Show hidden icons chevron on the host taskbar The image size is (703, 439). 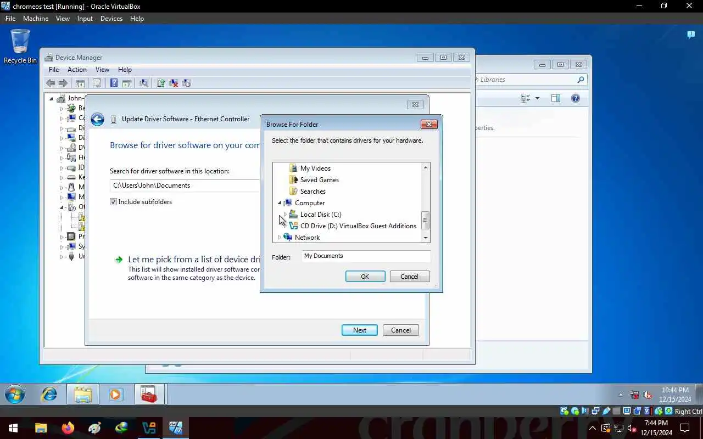click(593, 428)
